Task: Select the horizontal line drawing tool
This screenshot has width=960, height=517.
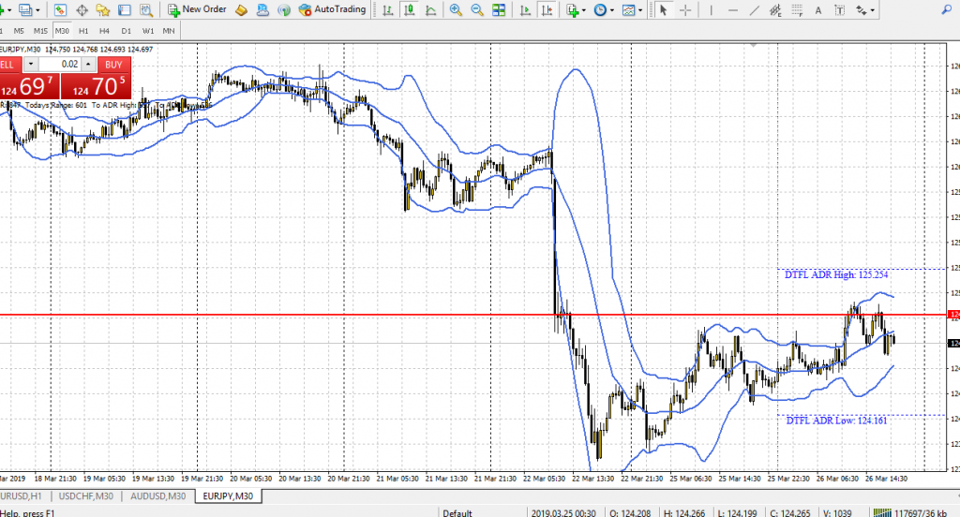Action: click(x=733, y=9)
